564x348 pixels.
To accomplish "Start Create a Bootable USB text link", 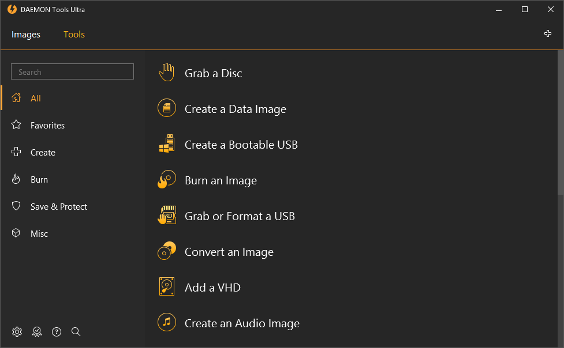I will [241, 145].
